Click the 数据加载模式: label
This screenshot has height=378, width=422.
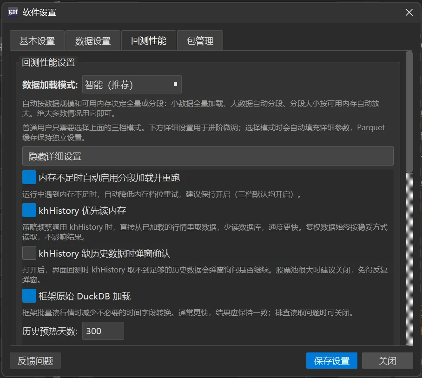click(x=50, y=85)
